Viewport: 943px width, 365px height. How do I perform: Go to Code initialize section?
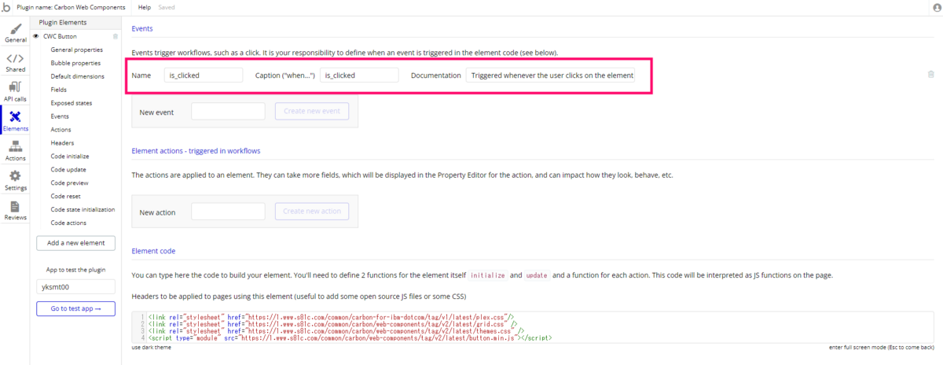[x=70, y=157]
